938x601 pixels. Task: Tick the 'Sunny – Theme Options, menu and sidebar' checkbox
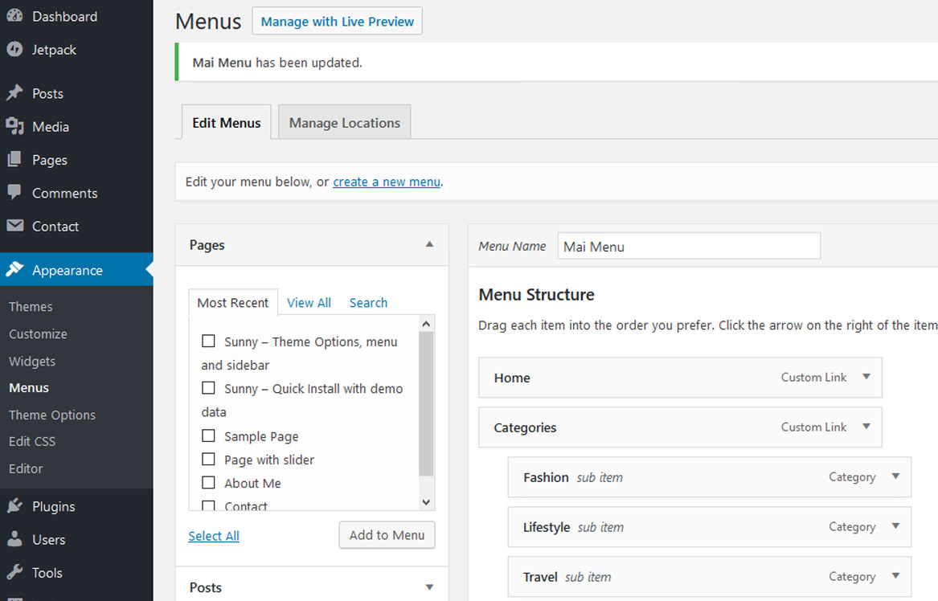coord(208,341)
